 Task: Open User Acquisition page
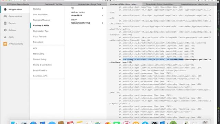[40, 14]
